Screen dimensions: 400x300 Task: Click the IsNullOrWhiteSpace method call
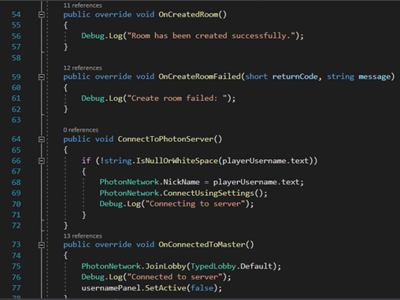click(177, 161)
